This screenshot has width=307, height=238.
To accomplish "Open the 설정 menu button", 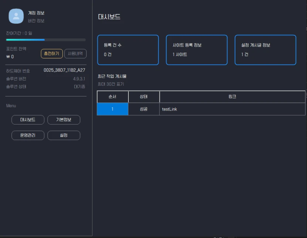I will pos(64,135).
